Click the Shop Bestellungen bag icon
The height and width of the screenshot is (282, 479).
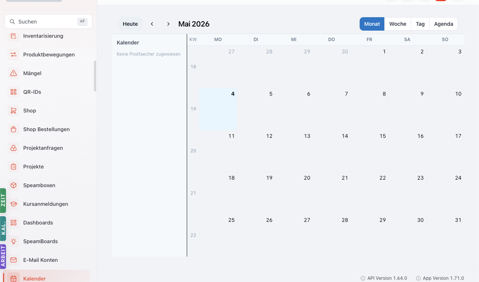pos(13,129)
